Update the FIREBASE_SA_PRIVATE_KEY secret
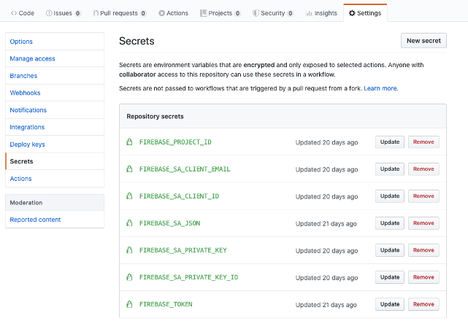468x321 pixels. coord(390,250)
